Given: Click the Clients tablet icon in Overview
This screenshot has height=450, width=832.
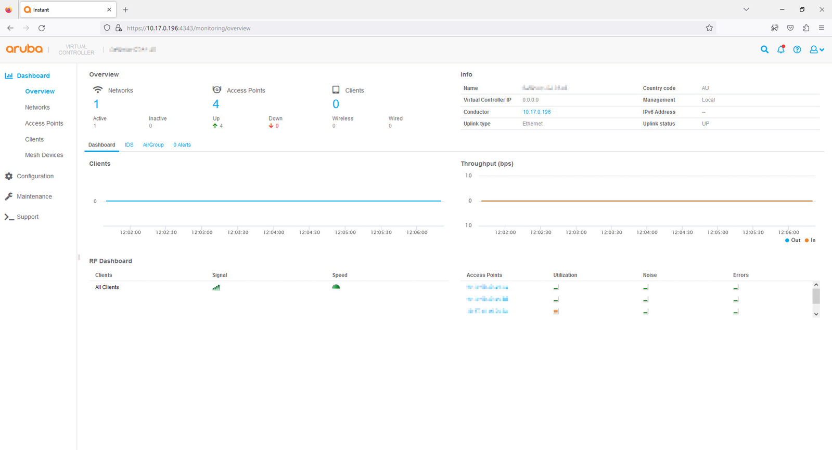Looking at the screenshot, I should pos(336,90).
